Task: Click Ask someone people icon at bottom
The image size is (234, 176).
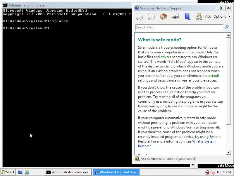Action: [x=137, y=159]
